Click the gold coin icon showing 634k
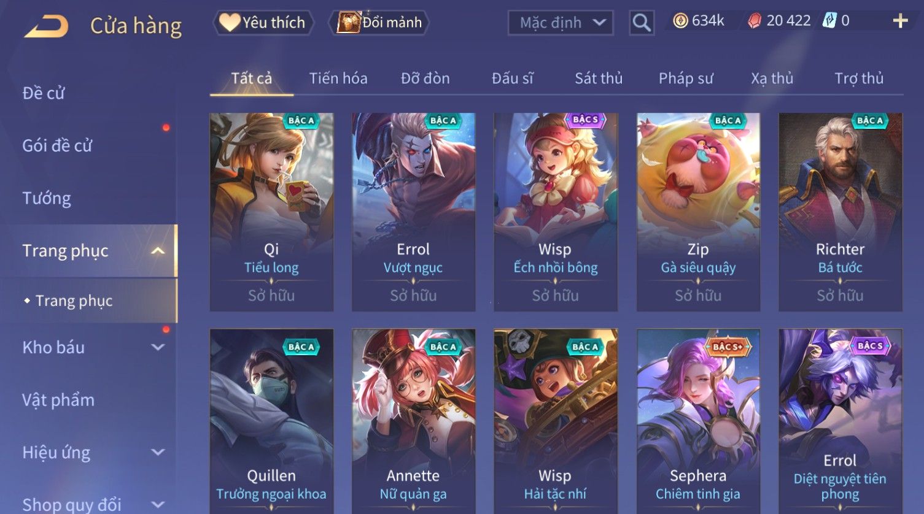 pos(680,21)
